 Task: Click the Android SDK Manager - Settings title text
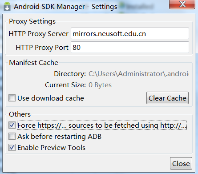pyautogui.click(x=65, y=7)
